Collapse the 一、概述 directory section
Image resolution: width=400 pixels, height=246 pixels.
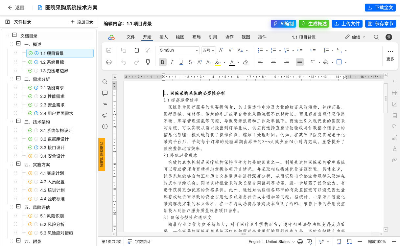coord(18,44)
